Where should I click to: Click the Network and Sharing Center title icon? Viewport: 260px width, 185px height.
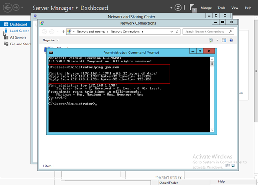pyautogui.click(x=35, y=17)
